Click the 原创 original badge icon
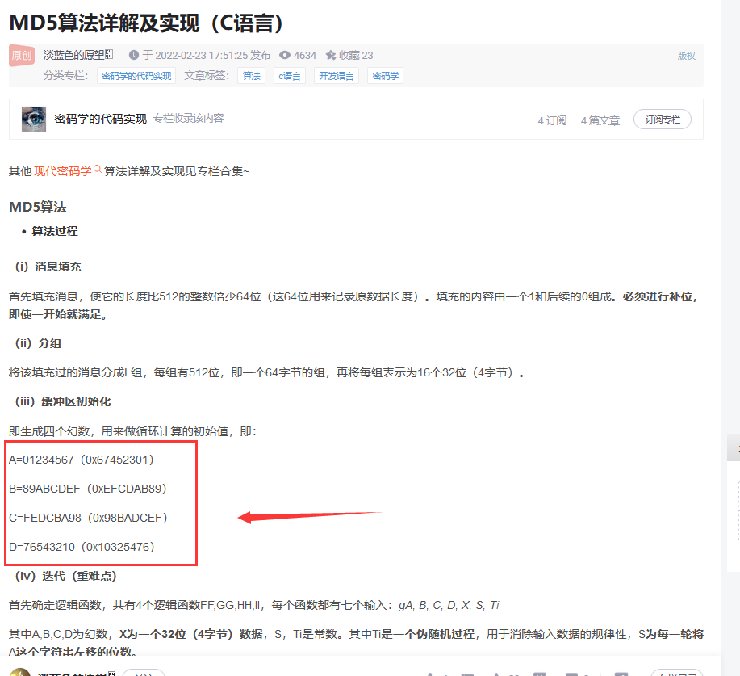Screen dimensions: 740x676 coord(22,56)
